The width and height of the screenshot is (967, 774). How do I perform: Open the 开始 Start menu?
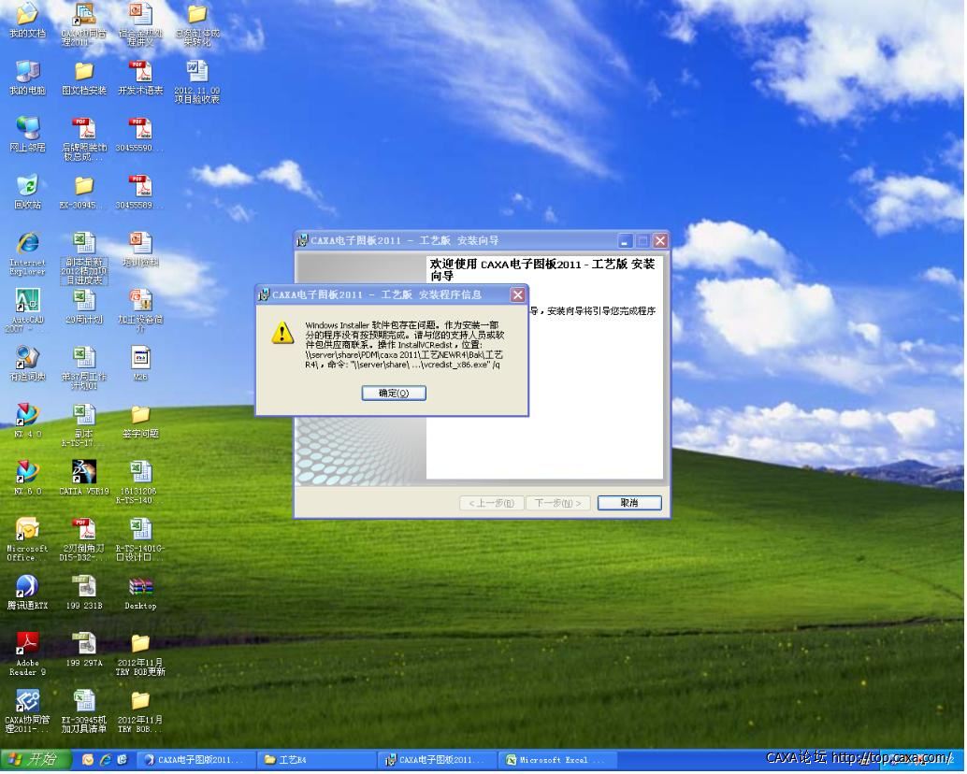click(x=35, y=759)
